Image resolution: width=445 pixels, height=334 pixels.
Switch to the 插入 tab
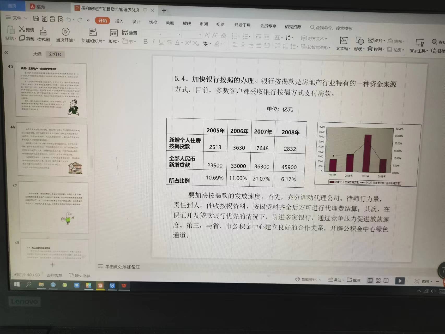coord(119,21)
